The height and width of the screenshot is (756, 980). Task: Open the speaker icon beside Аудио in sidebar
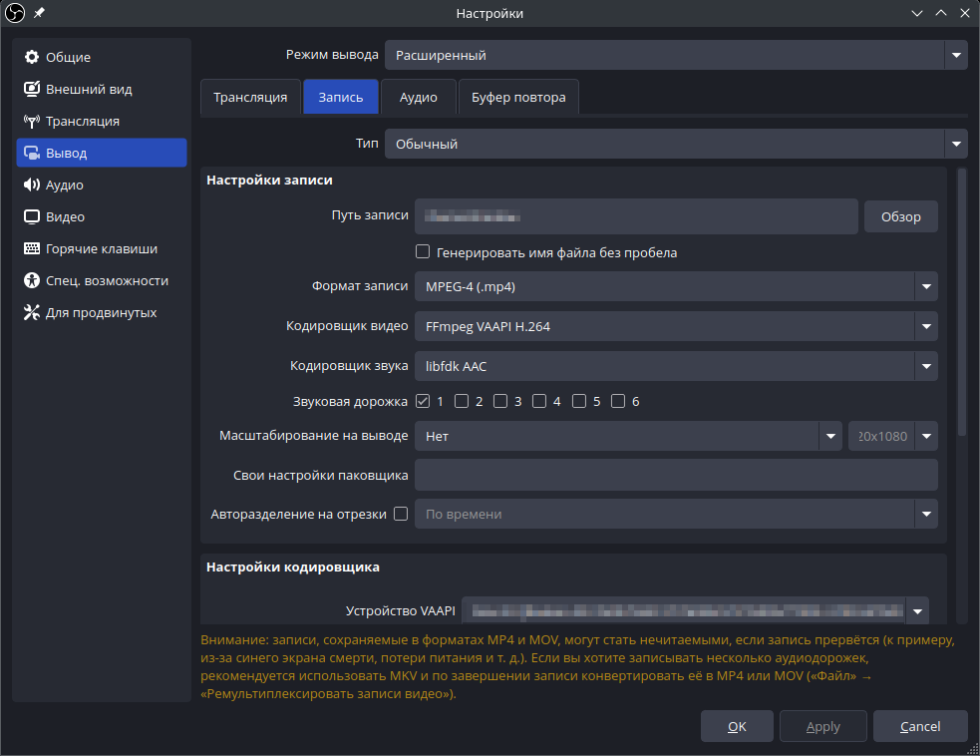point(31,185)
